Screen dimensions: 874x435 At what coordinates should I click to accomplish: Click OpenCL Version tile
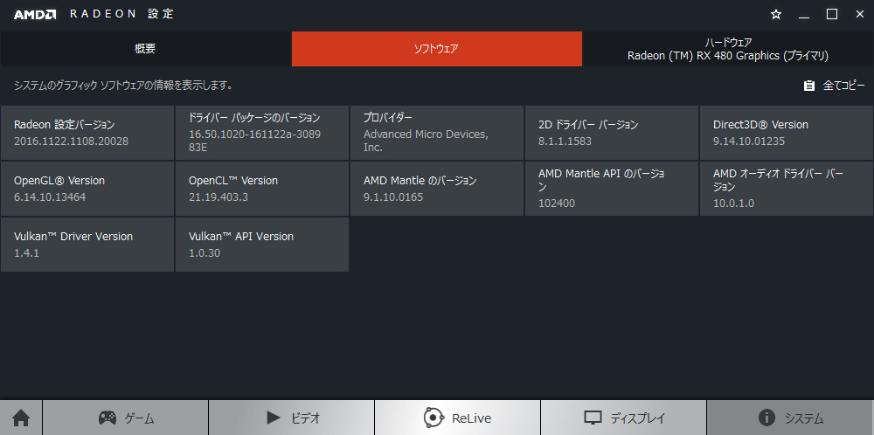[x=262, y=189]
